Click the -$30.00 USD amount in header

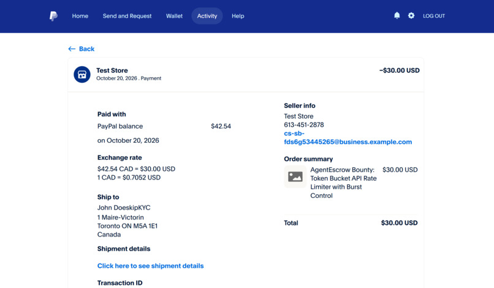[x=400, y=70]
